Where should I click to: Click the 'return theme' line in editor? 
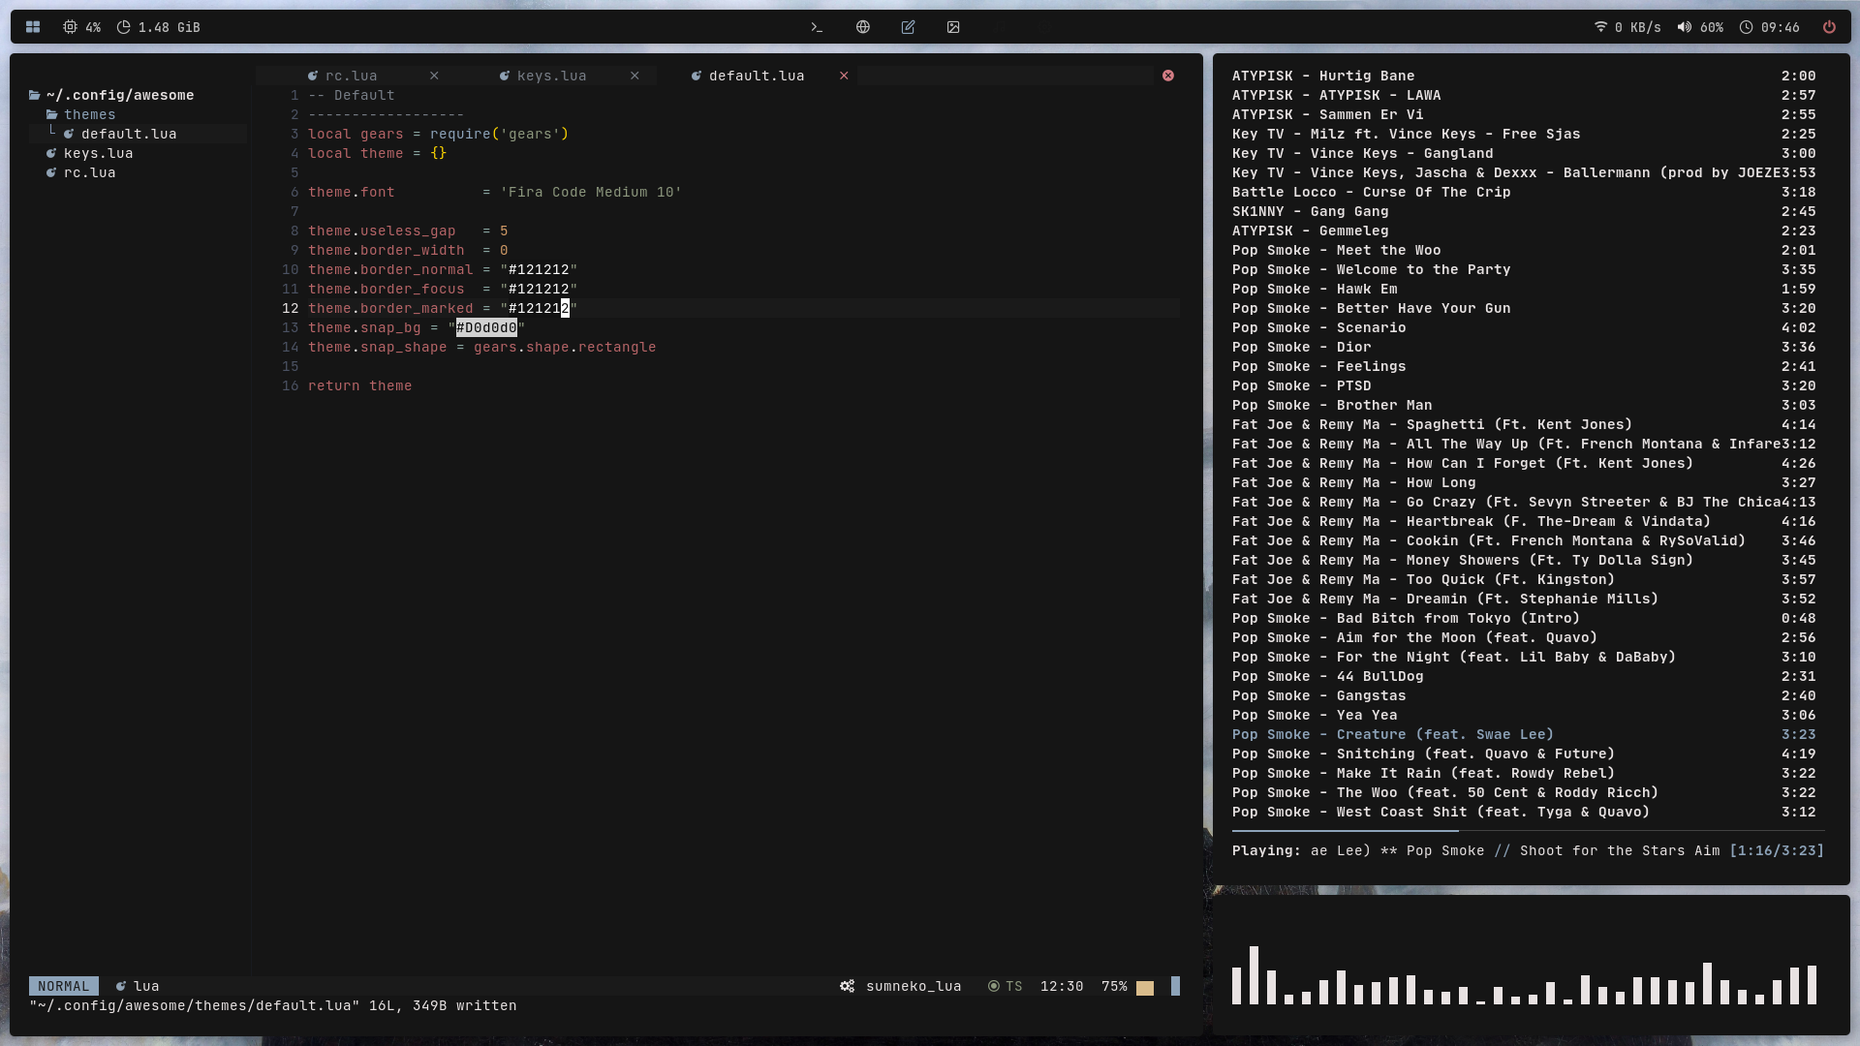tap(359, 385)
